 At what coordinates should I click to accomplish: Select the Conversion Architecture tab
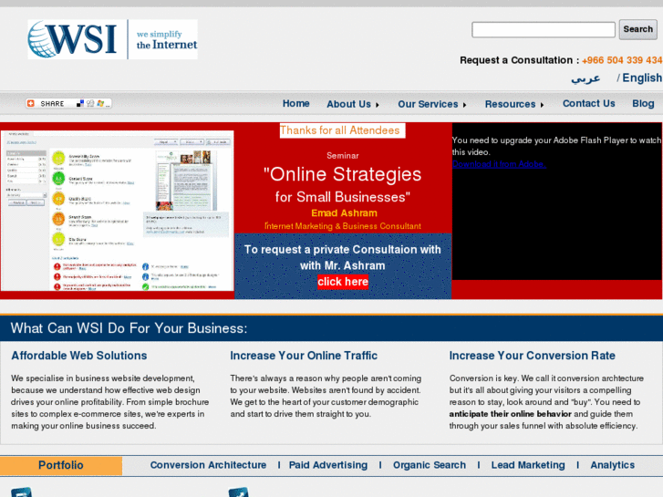[x=208, y=465]
